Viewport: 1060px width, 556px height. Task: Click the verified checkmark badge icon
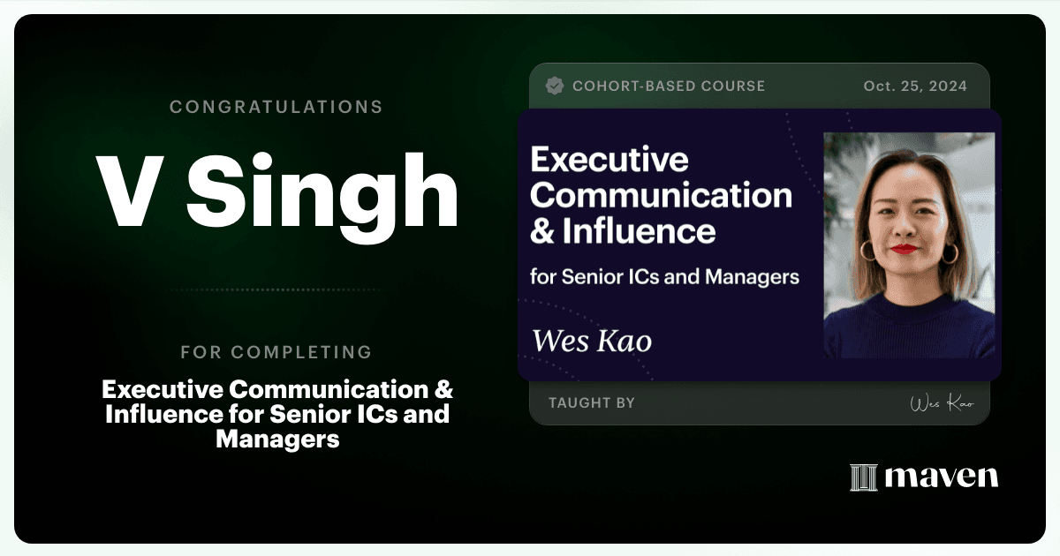pyautogui.click(x=555, y=86)
